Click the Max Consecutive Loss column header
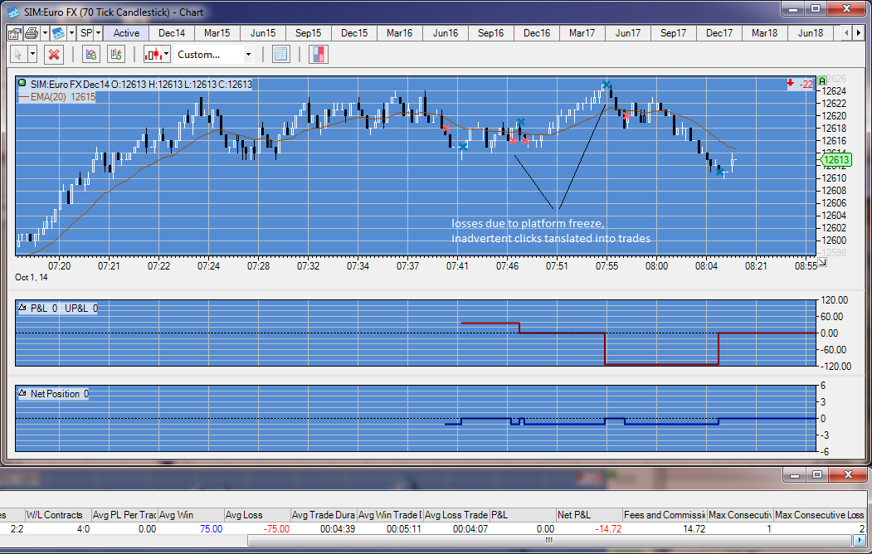872x554 pixels. coord(820,515)
